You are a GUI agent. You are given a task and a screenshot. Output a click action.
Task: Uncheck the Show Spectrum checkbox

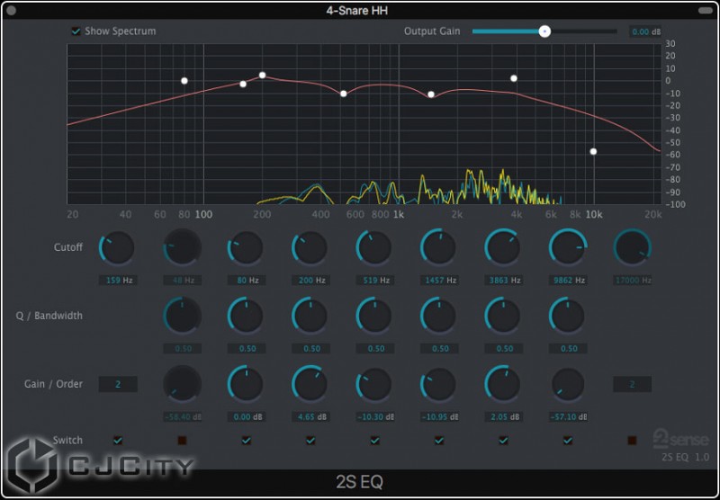point(76,31)
